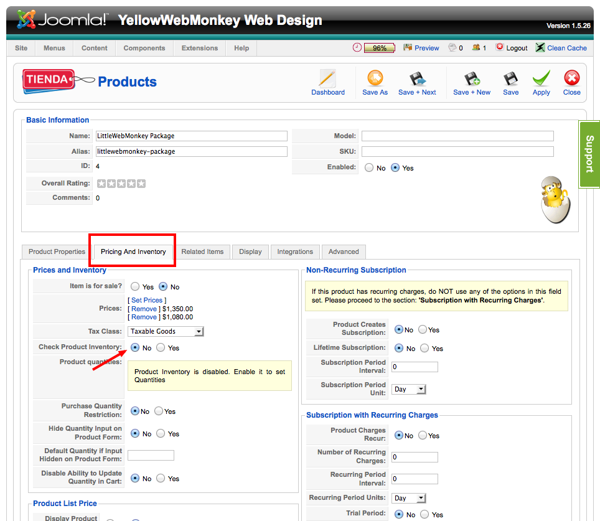This screenshot has width=600, height=521.
Task: Click the Save floppy disk icon
Action: (510, 79)
